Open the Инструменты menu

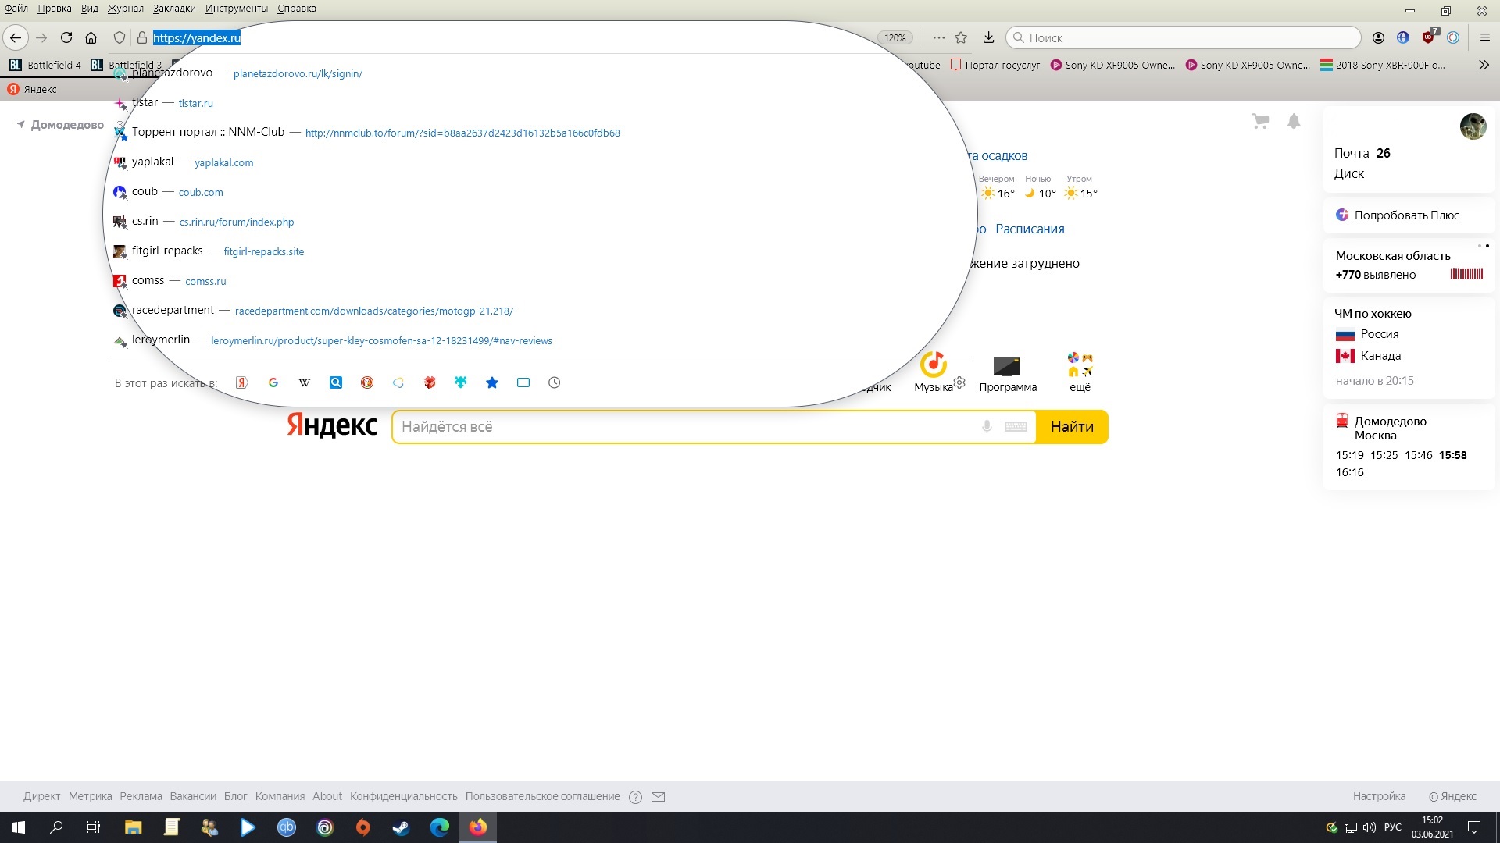pyautogui.click(x=237, y=9)
